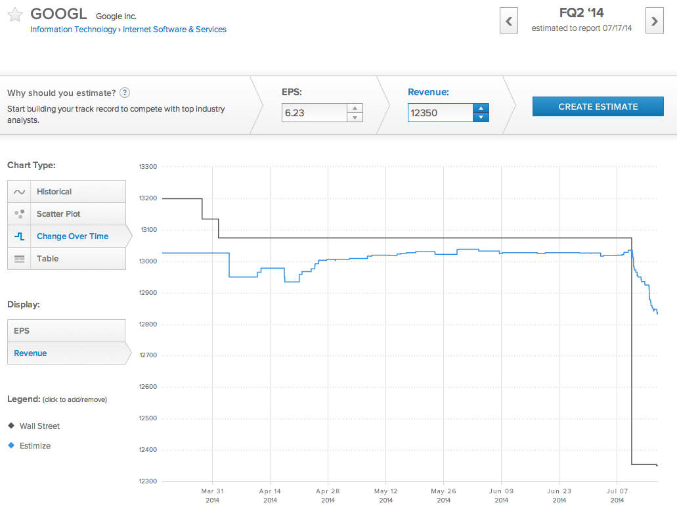This screenshot has height=511, width=677.
Task: Increase the Revenue value with up arrow
Action: 481,108
